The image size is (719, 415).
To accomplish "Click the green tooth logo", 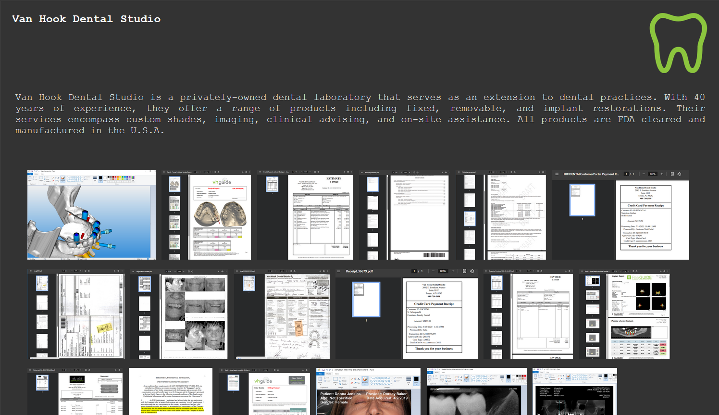I will pos(678,43).
